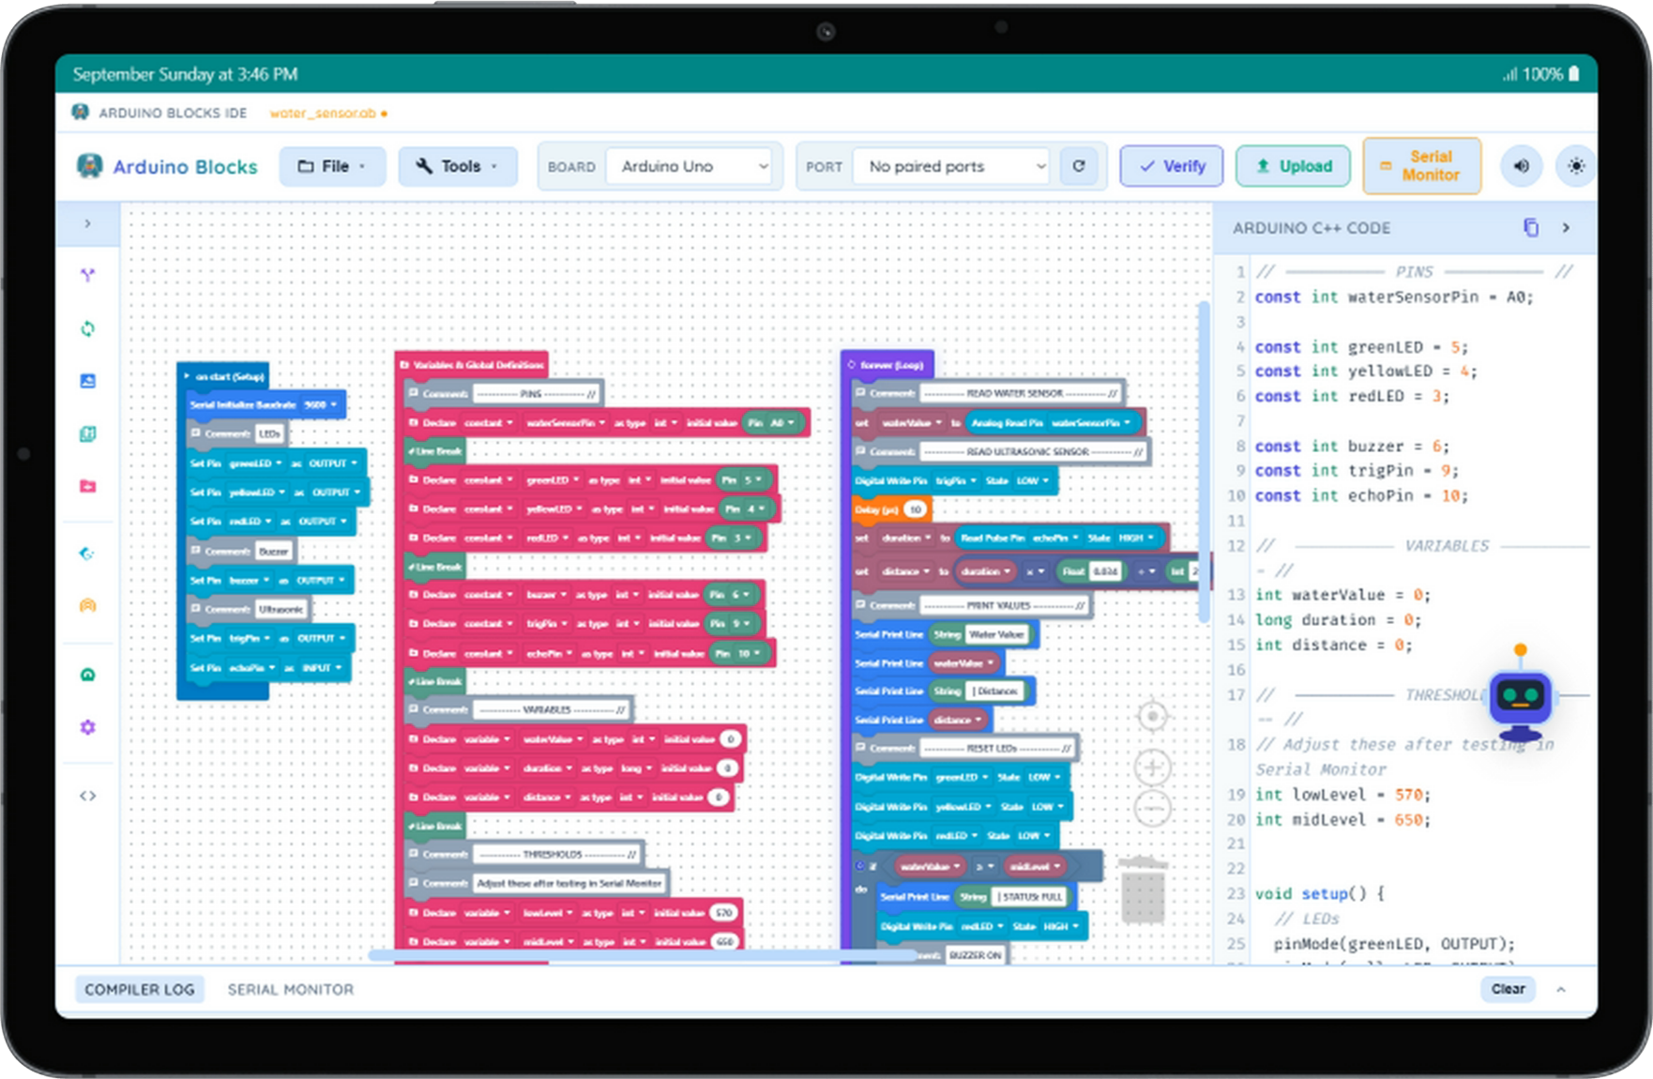Open the Board dropdown showing Arduino Uno

tap(690, 166)
